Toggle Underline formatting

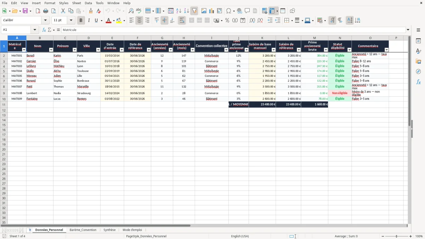click(96, 21)
